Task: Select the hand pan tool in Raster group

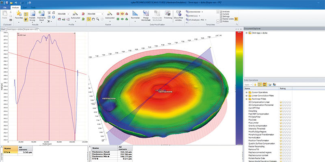Action: tap(93, 19)
